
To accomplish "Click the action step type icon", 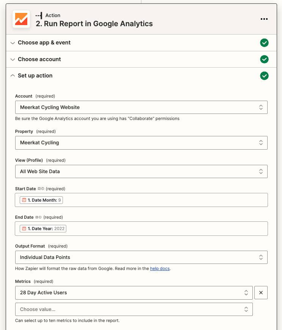I will point(39,15).
